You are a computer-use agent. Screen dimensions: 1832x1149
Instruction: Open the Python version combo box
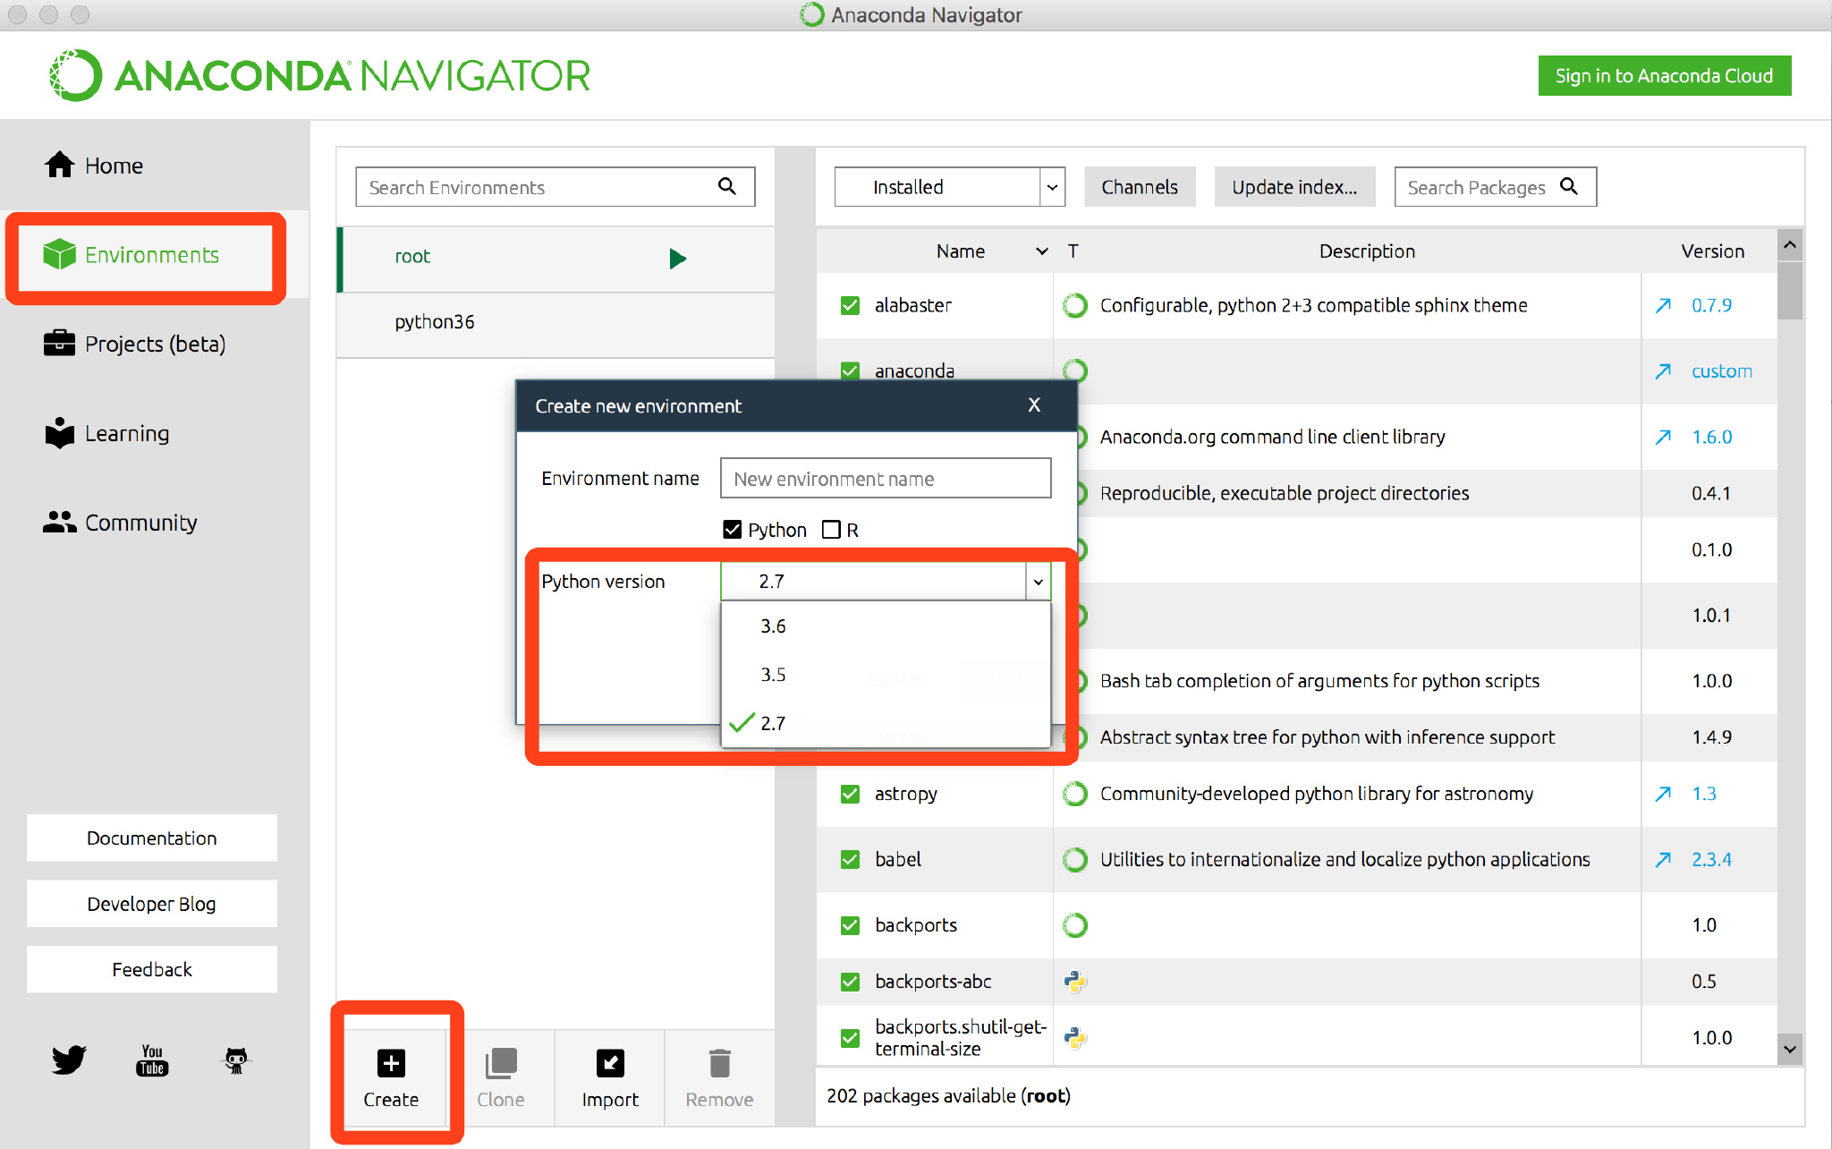click(x=886, y=582)
